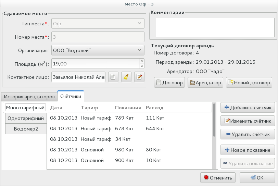Focus the Комментарии text area
The image size is (278, 186).
tap(215, 27)
